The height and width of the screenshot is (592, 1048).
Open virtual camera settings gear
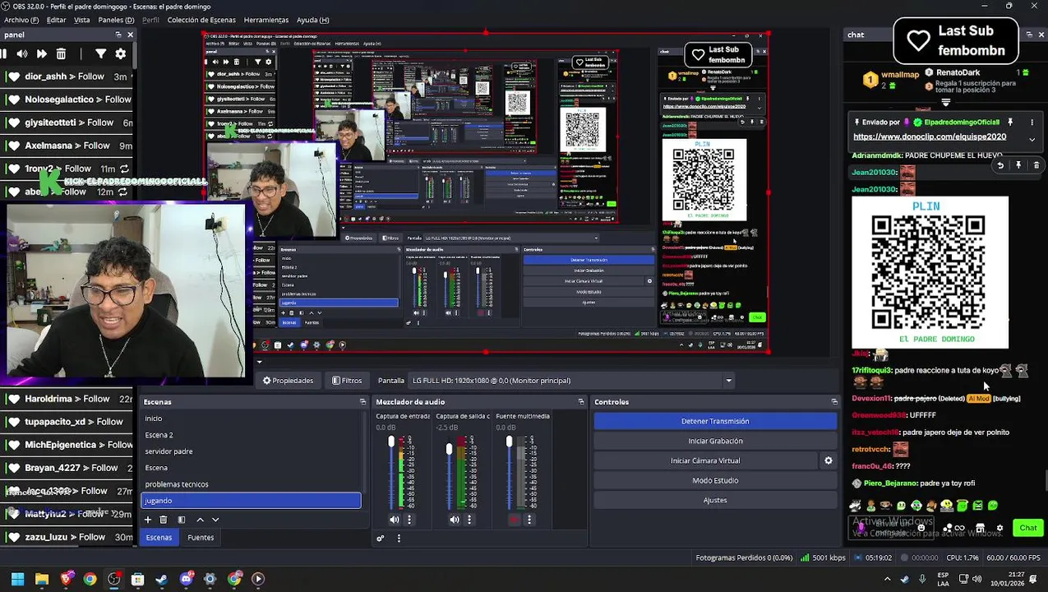pyautogui.click(x=829, y=460)
